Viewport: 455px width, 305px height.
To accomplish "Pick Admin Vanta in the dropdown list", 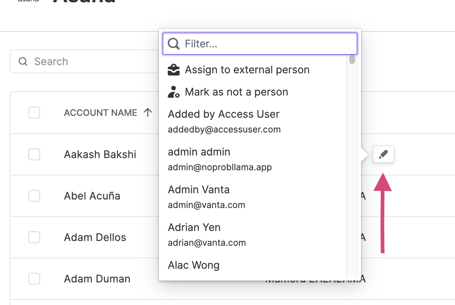I will (x=254, y=197).
